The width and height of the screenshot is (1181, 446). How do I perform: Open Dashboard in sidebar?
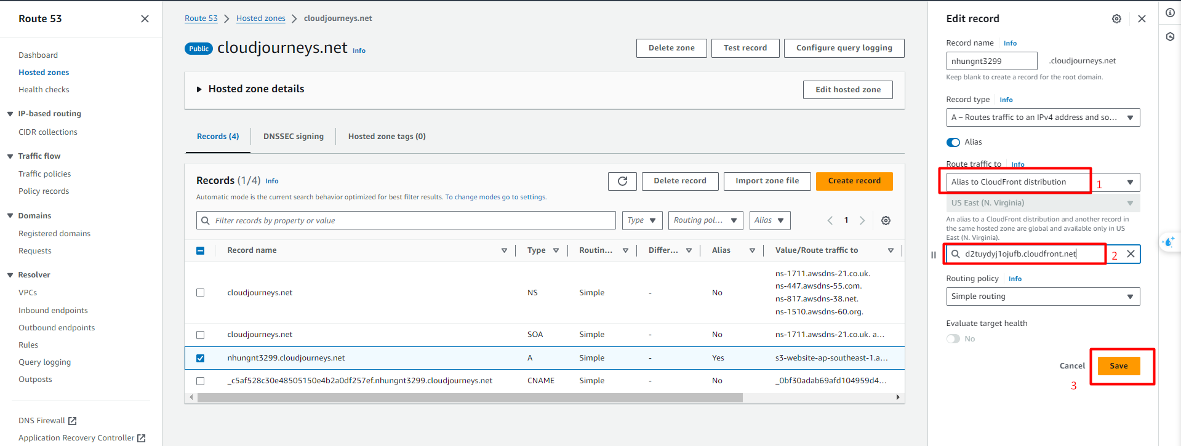click(38, 55)
